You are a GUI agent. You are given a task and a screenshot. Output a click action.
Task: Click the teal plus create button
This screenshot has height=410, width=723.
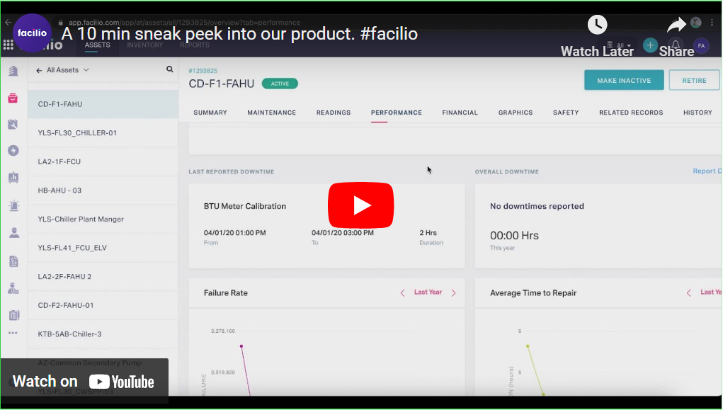tap(650, 45)
